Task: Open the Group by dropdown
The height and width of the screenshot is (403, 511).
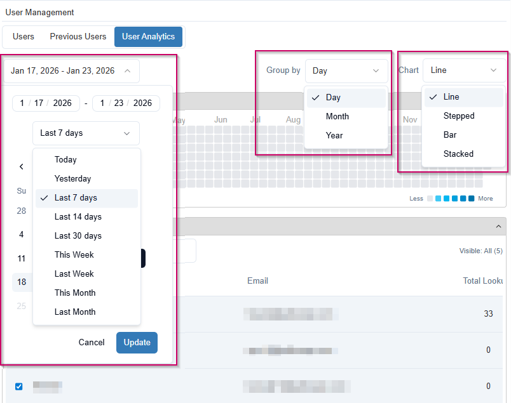Action: pyautogui.click(x=346, y=70)
